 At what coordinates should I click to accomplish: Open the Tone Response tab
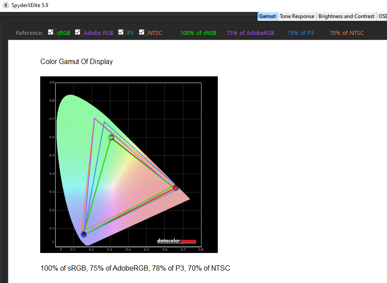coord(297,16)
